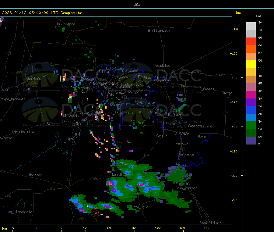Click the Bowen location label
Image resolution: width=274 pixels, height=232 pixels.
tap(203, 136)
